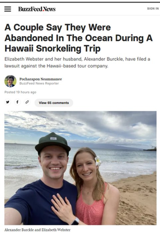Image resolution: width=160 pixels, height=233 pixels.
Task: View 65 comments button
Action: (54, 103)
